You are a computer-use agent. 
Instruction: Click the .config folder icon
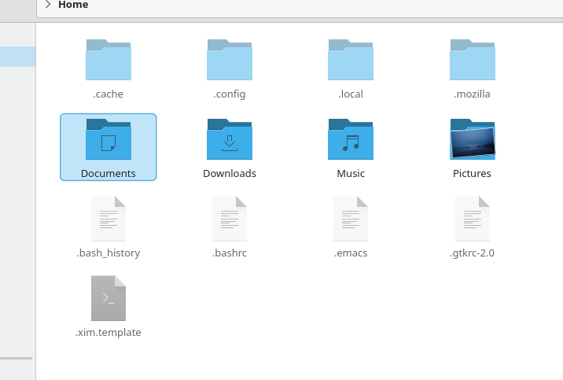pos(230,61)
